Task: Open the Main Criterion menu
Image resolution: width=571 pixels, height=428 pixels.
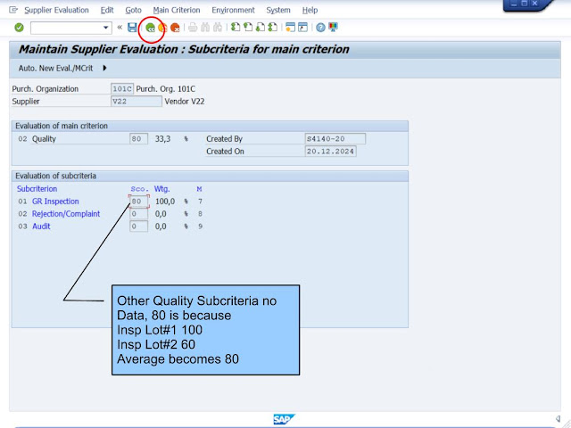Action: [x=177, y=10]
